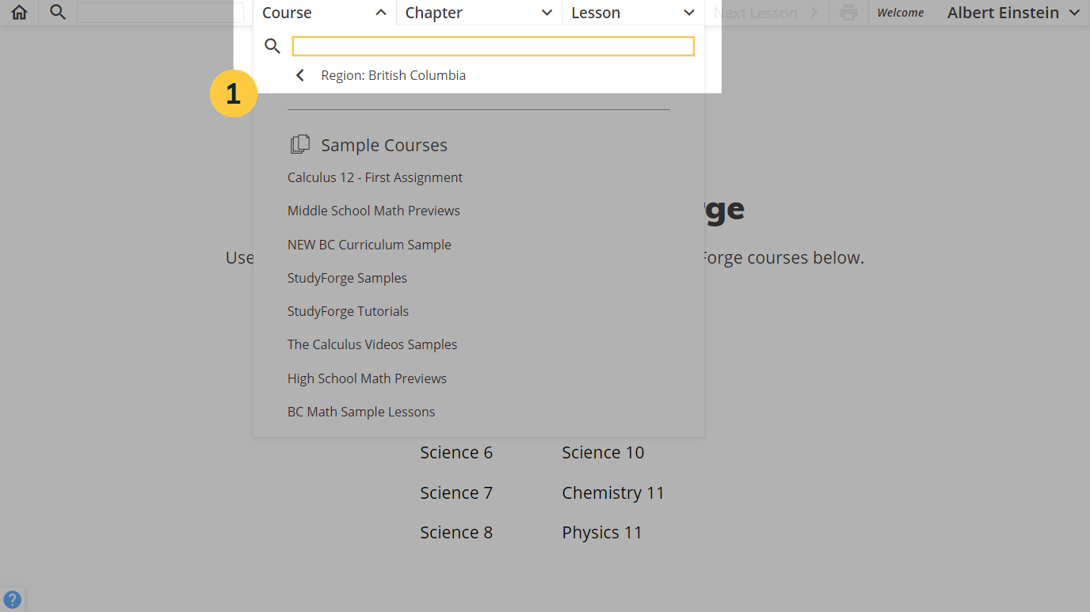Open the Calculus 12 - First Assignment course
The height and width of the screenshot is (612, 1090).
tap(375, 177)
